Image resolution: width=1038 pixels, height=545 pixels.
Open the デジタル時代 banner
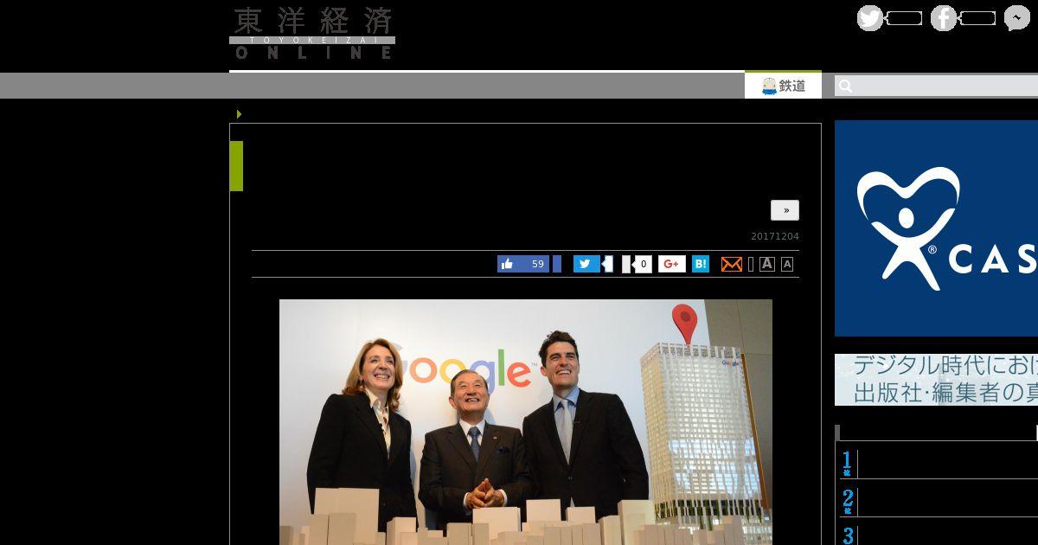[936, 380]
